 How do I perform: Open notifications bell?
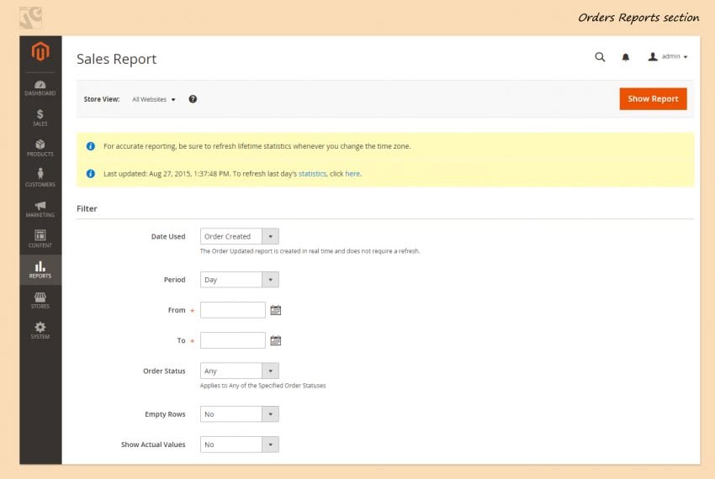626,57
